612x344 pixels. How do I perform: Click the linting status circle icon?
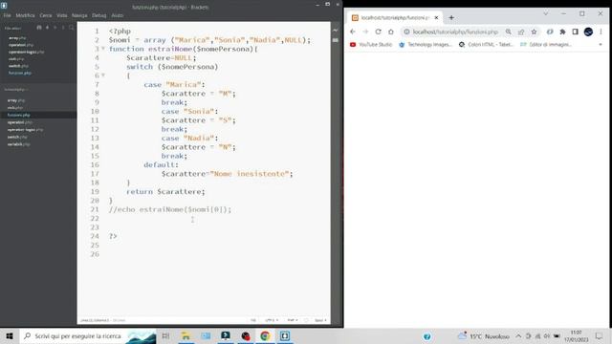point(306,320)
